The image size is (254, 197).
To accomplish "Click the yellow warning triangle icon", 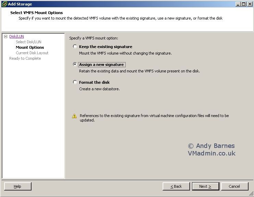I will click(74, 116).
